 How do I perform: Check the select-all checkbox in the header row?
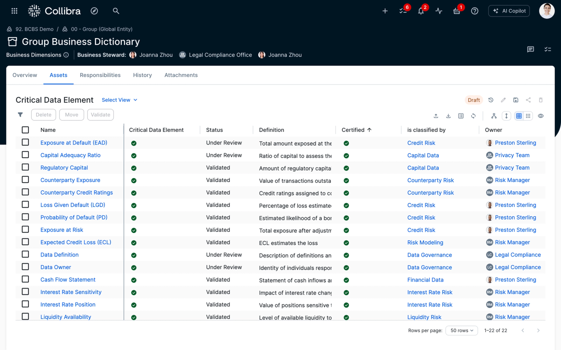click(25, 129)
